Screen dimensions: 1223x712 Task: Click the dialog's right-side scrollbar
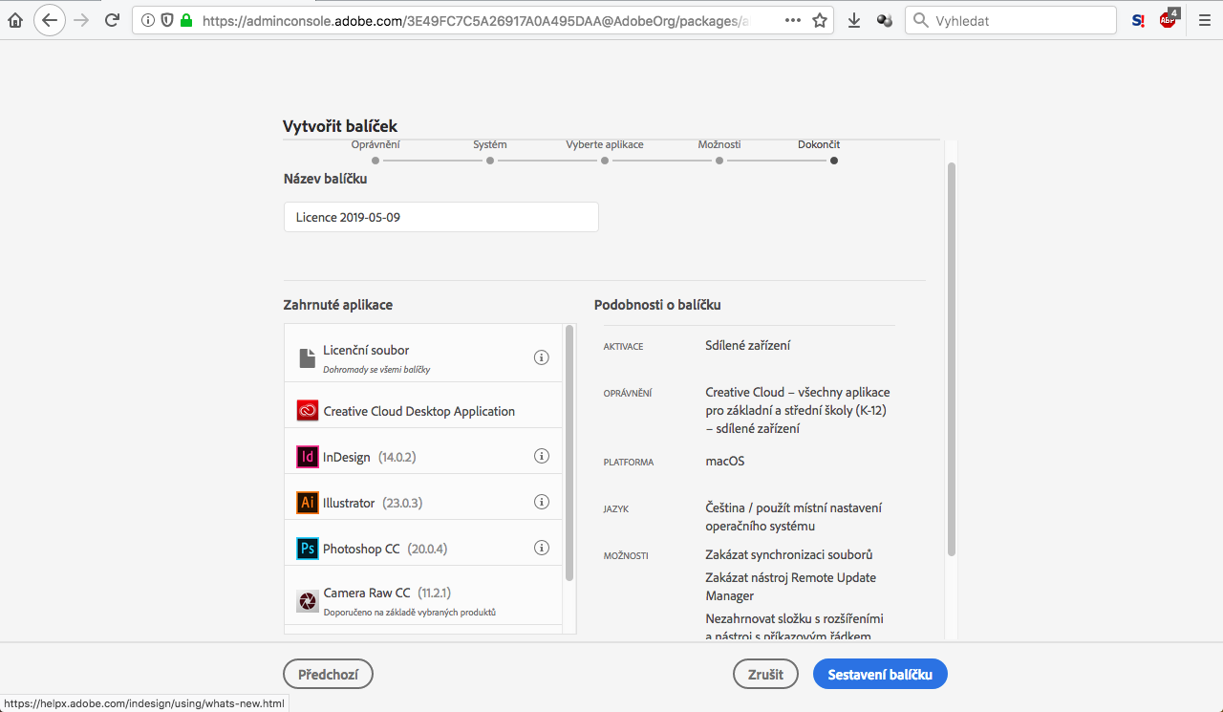pos(951,359)
